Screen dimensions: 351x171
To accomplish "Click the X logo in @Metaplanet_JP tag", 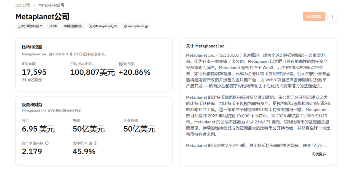I will 90,26.
